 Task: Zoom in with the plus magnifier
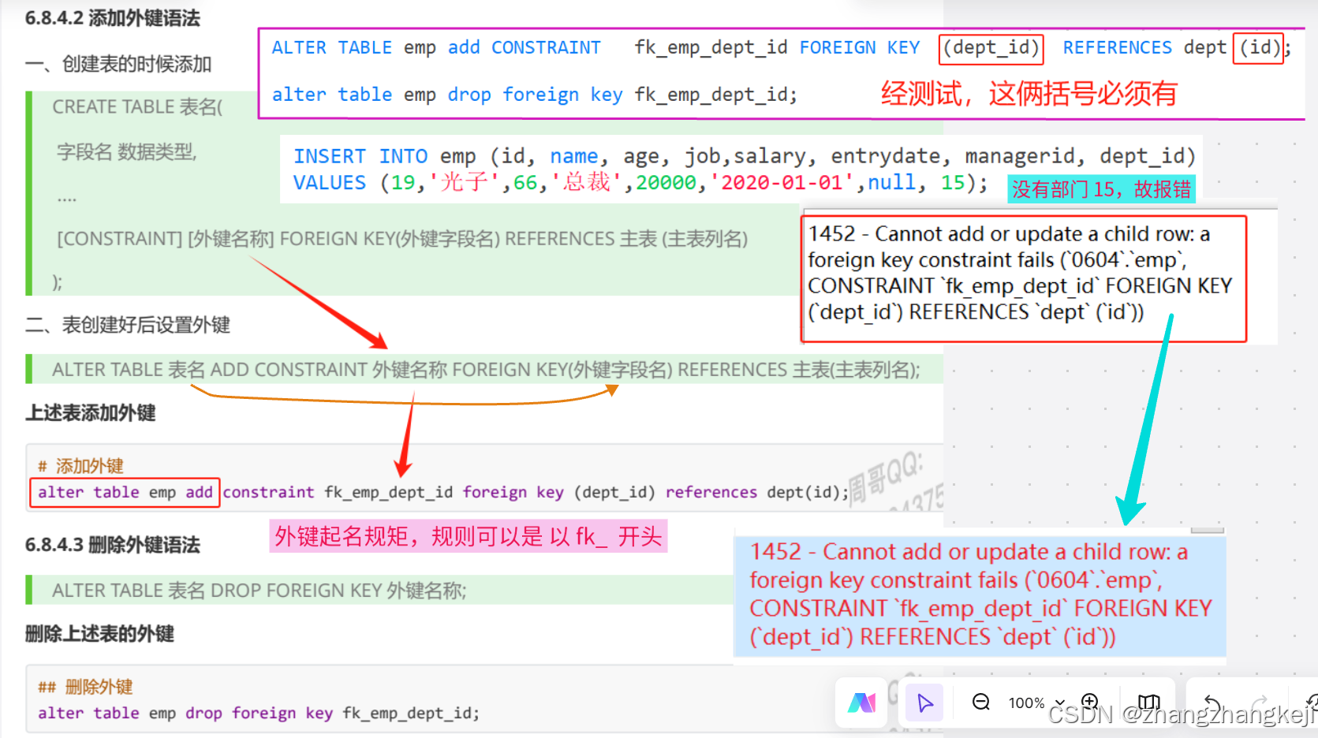click(x=1090, y=702)
